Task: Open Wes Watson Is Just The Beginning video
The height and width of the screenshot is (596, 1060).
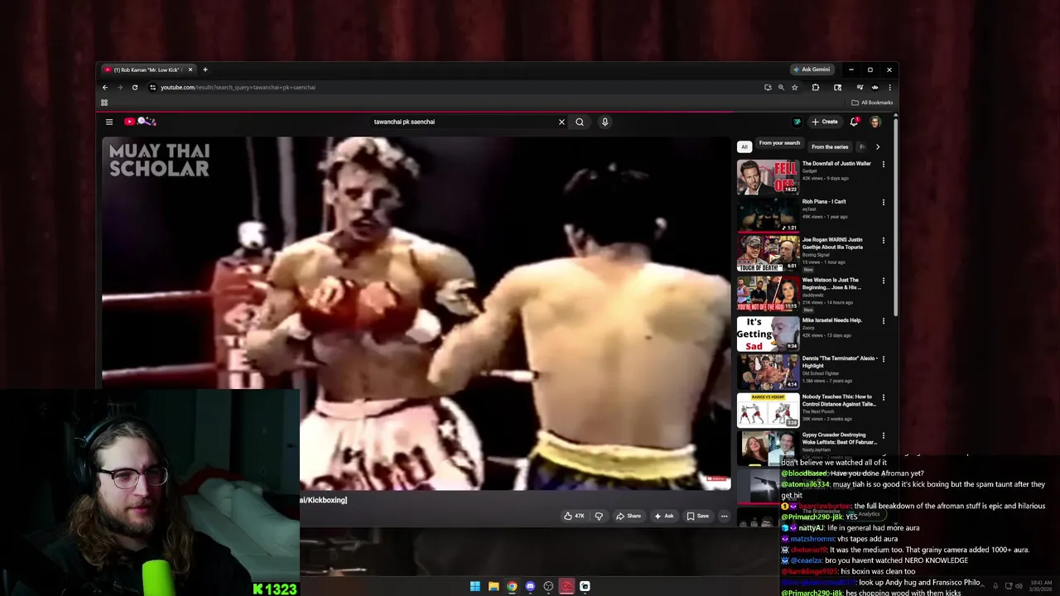Action: pyautogui.click(x=831, y=283)
